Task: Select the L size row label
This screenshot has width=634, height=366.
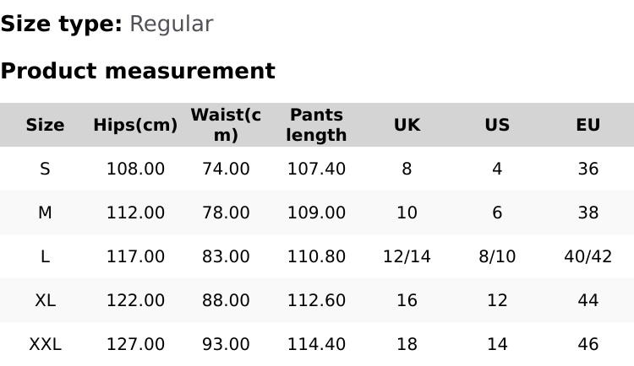Action: click(x=45, y=256)
